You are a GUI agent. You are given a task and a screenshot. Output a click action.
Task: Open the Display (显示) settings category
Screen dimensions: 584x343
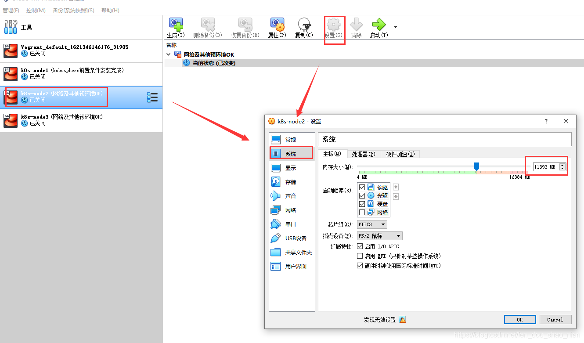292,168
